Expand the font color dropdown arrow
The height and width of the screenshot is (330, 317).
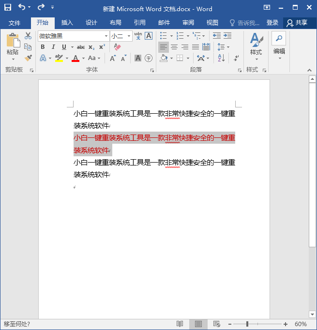[83, 59]
